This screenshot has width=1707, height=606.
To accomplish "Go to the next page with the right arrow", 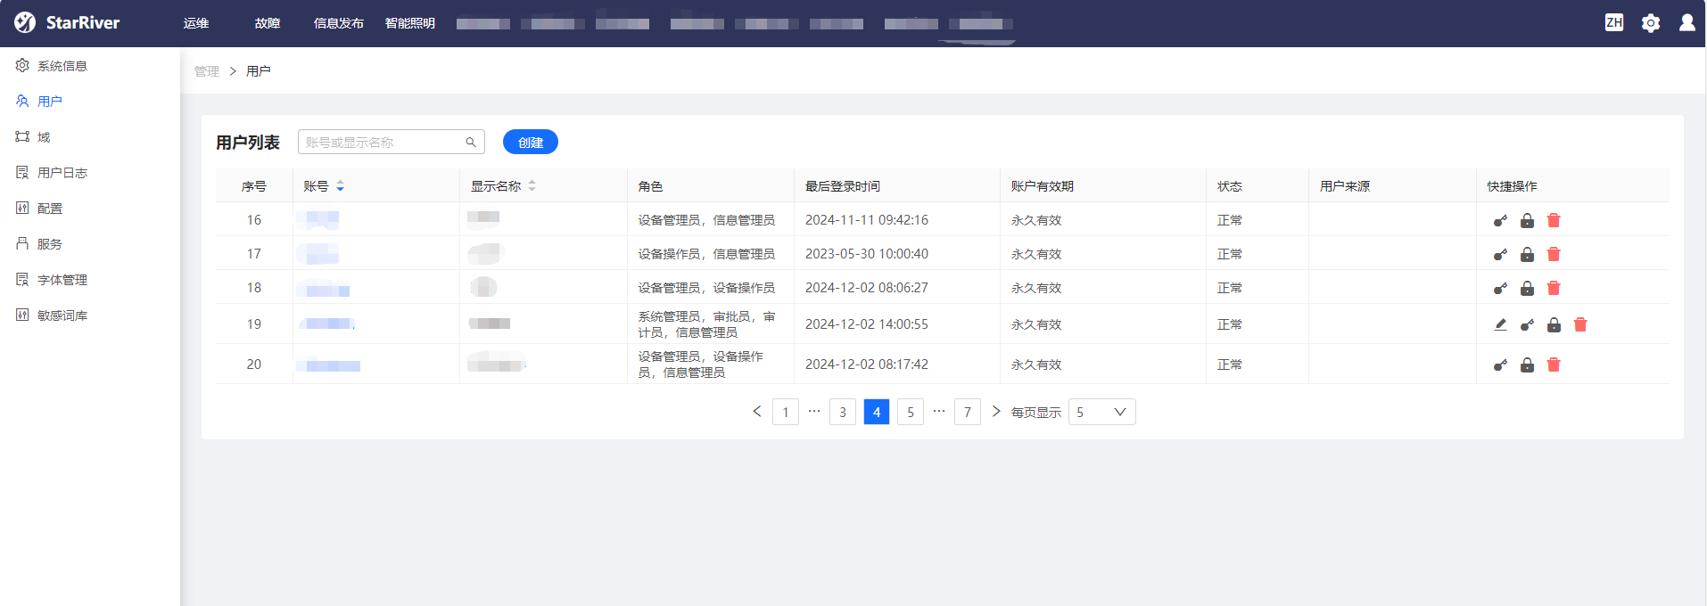I will tap(996, 412).
